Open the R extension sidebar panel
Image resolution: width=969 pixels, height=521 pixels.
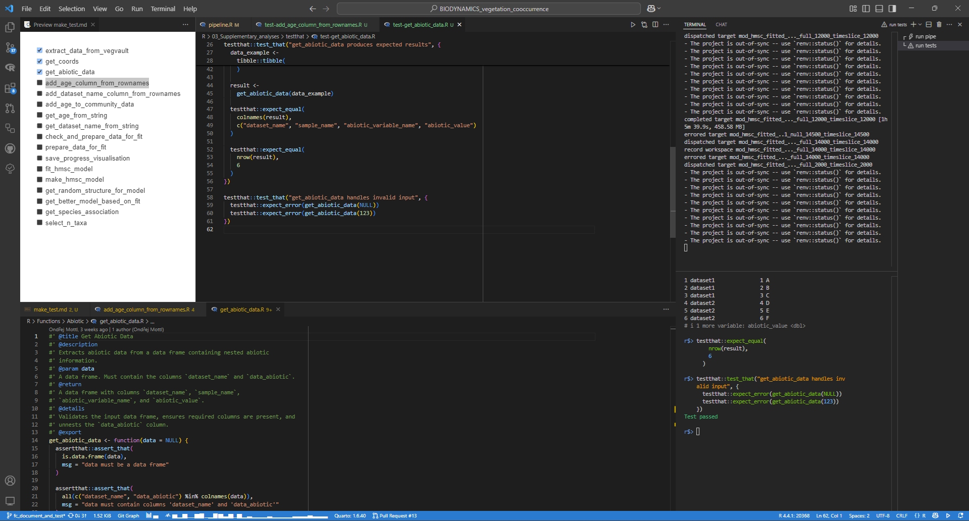10,68
